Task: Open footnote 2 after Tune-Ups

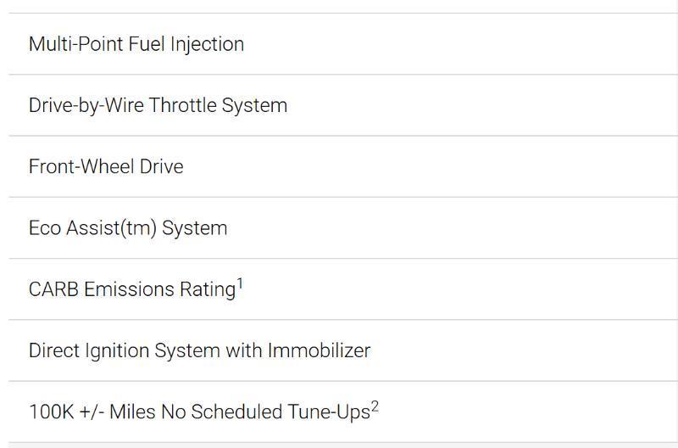Action: (375, 407)
